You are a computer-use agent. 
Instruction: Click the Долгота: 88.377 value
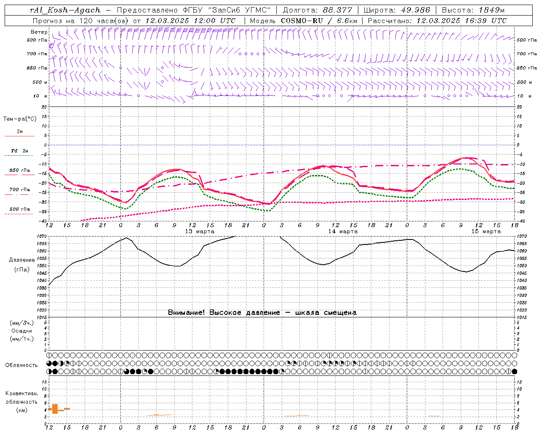317,10
